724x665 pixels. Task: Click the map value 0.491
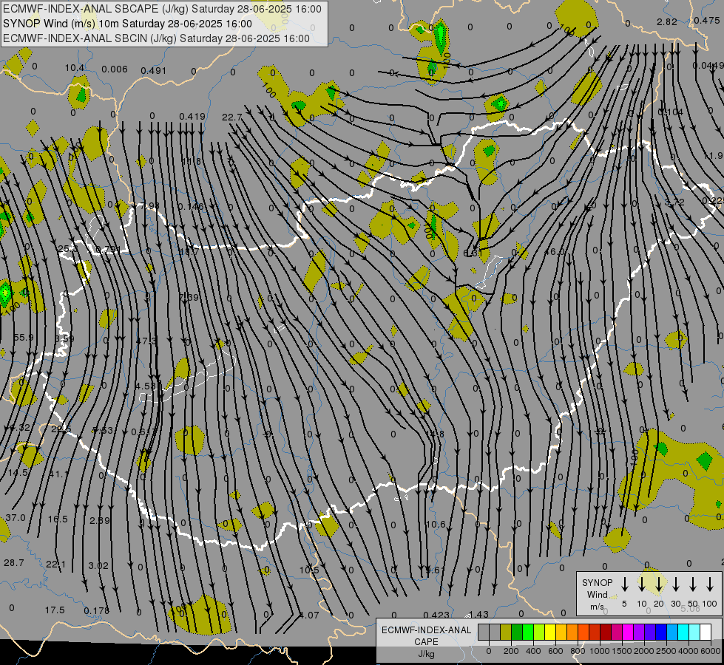(153, 71)
